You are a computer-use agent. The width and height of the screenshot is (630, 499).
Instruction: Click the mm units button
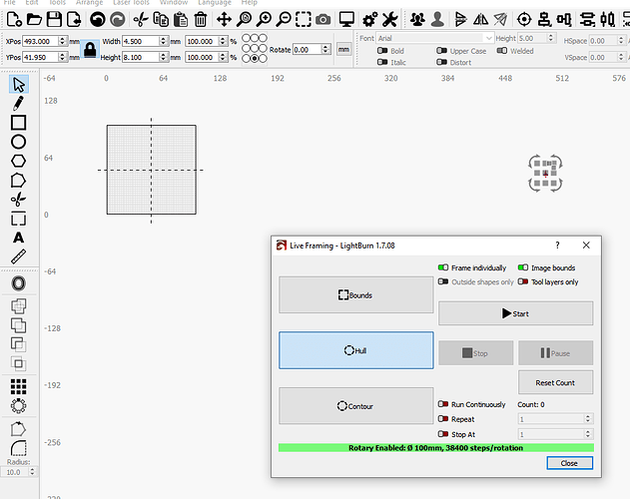343,50
